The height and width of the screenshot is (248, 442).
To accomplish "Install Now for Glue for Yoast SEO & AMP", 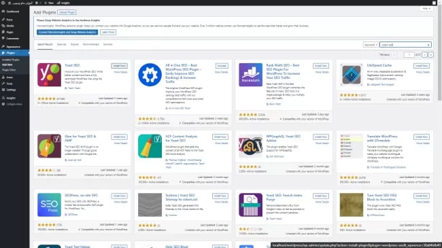I will coord(119,137).
